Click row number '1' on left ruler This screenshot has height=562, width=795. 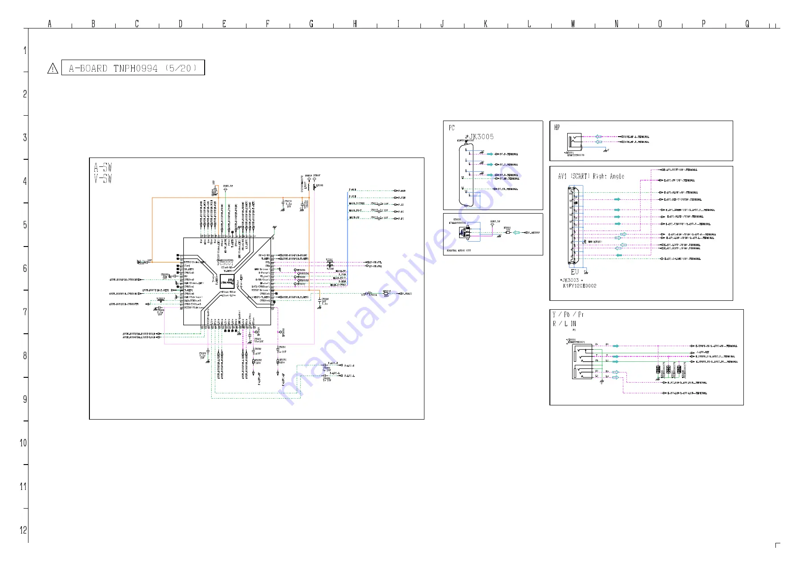[x=25, y=50]
